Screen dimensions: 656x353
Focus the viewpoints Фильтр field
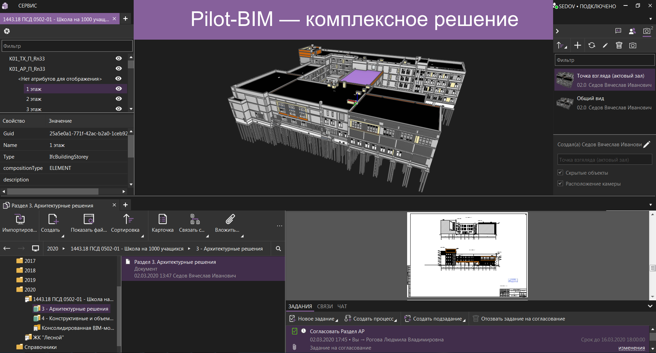(x=604, y=60)
